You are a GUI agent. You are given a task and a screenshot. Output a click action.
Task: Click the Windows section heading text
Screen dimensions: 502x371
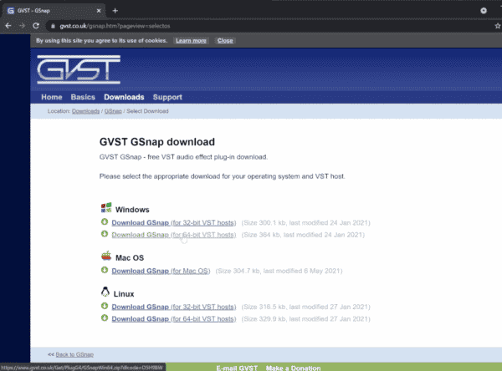132,210
